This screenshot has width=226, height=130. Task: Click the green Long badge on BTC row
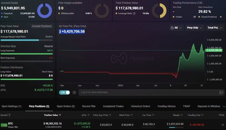pos(4,125)
